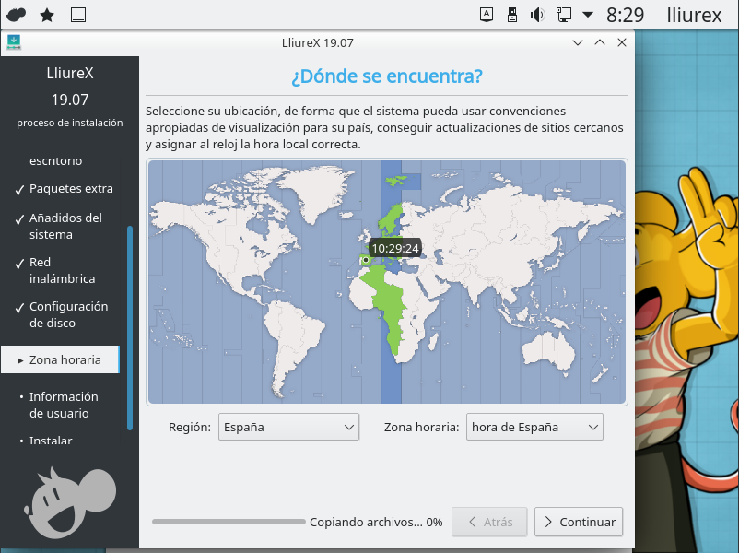Expand the hidden system tray icons arrow
The image size is (739, 553).
(x=588, y=15)
